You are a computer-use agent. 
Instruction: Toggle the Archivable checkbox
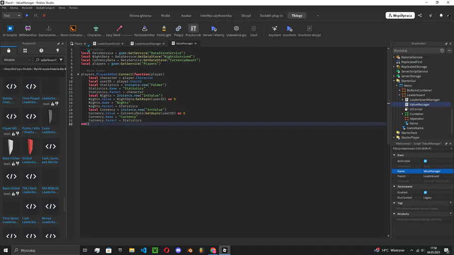click(x=425, y=161)
